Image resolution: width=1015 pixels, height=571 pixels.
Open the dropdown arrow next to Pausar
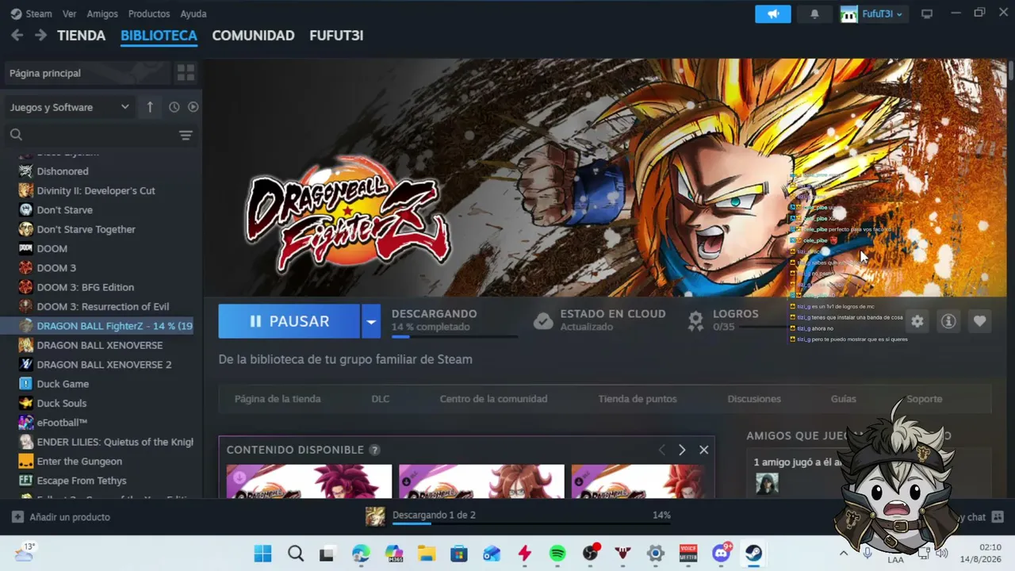point(371,321)
